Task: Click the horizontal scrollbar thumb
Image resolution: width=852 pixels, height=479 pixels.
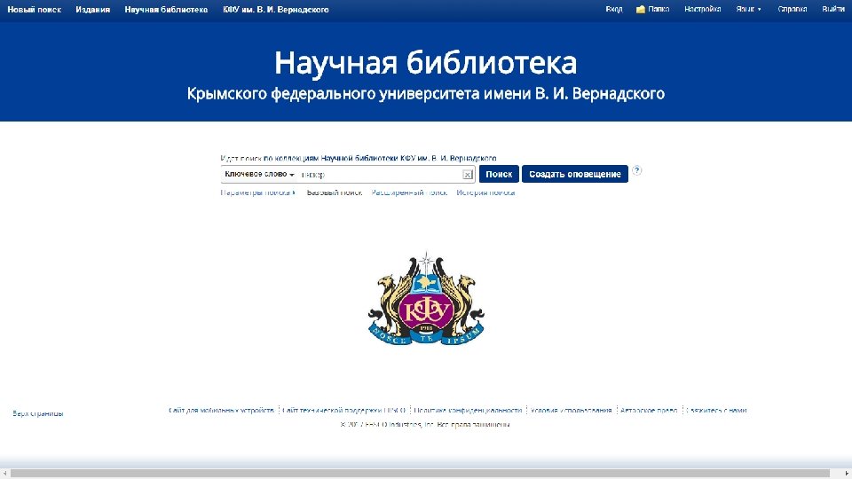Action: (420, 474)
